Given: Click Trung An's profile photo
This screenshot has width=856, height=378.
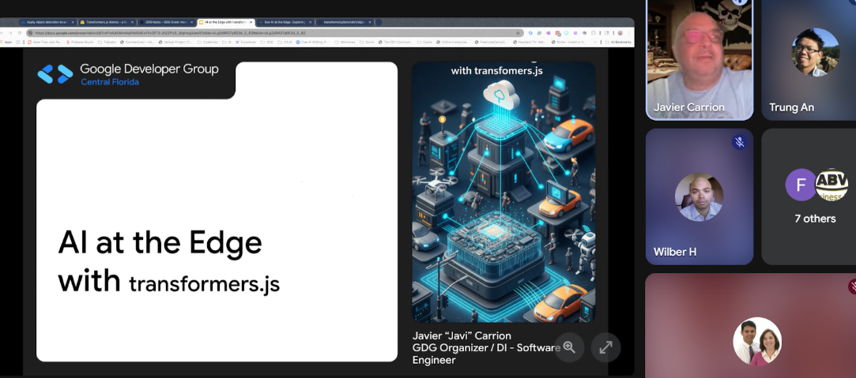Looking at the screenshot, I should coord(816,52).
